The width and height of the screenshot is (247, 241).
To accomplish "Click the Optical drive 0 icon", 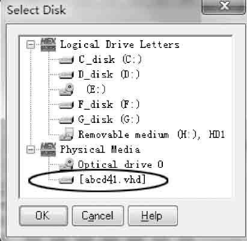I will pyautogui.click(x=66, y=164).
